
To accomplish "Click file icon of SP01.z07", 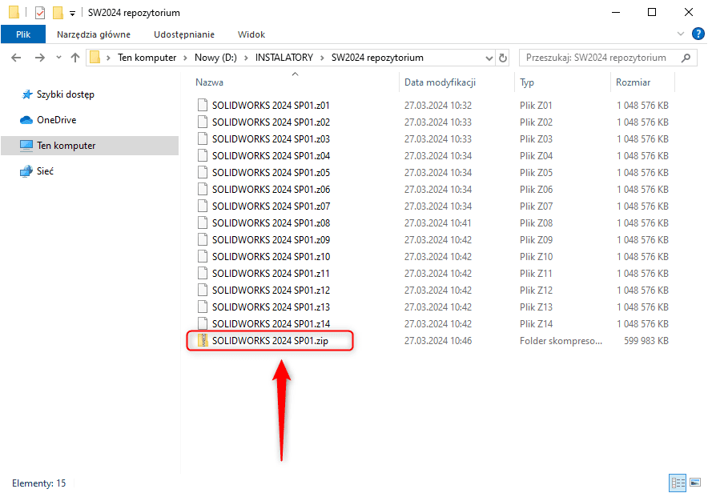I will [x=203, y=206].
